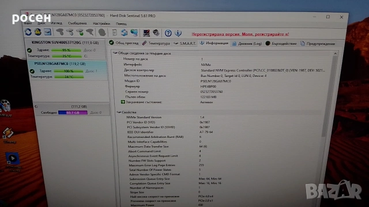Open the Файл menu

tap(28, 23)
